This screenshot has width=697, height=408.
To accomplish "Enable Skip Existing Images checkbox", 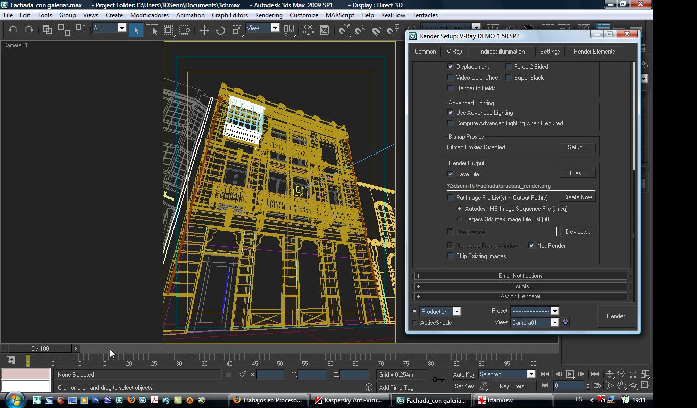I will (x=450, y=256).
